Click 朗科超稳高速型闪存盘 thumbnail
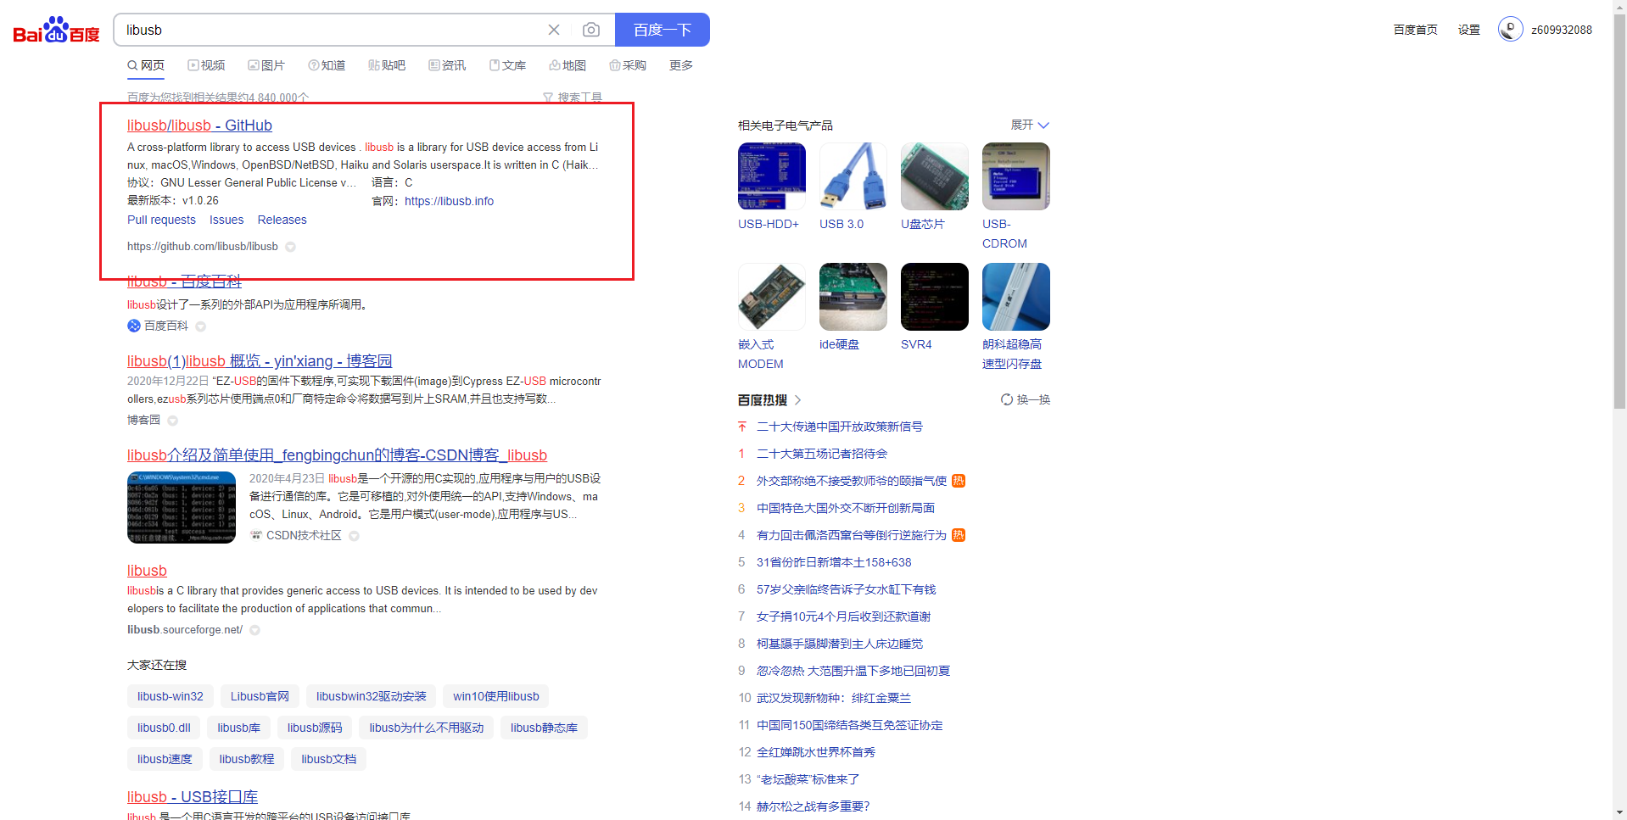Viewport: 1627px width, 820px height. click(1016, 297)
